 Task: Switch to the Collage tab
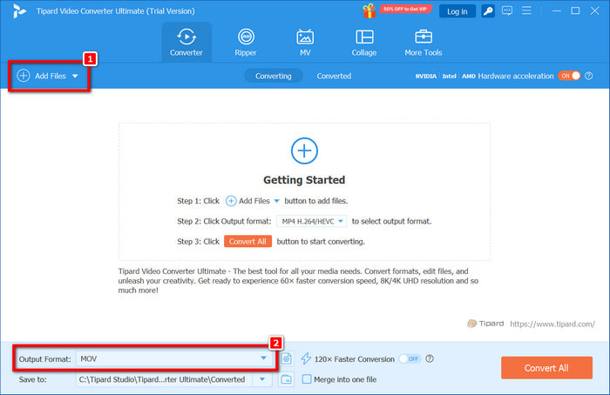click(x=364, y=43)
